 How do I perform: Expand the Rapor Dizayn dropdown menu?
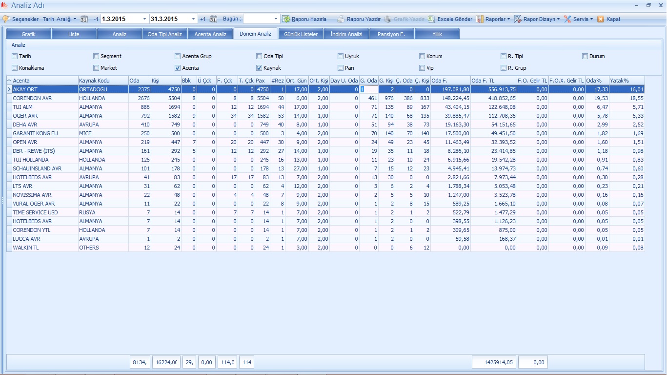558,19
